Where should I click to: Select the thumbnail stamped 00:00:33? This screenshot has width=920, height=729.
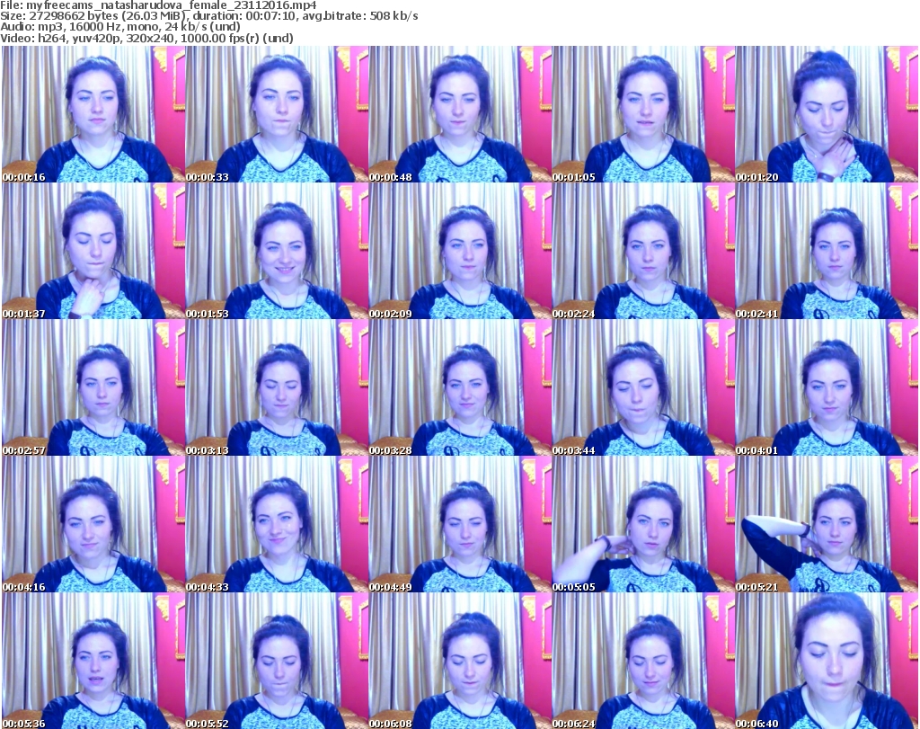(277, 114)
